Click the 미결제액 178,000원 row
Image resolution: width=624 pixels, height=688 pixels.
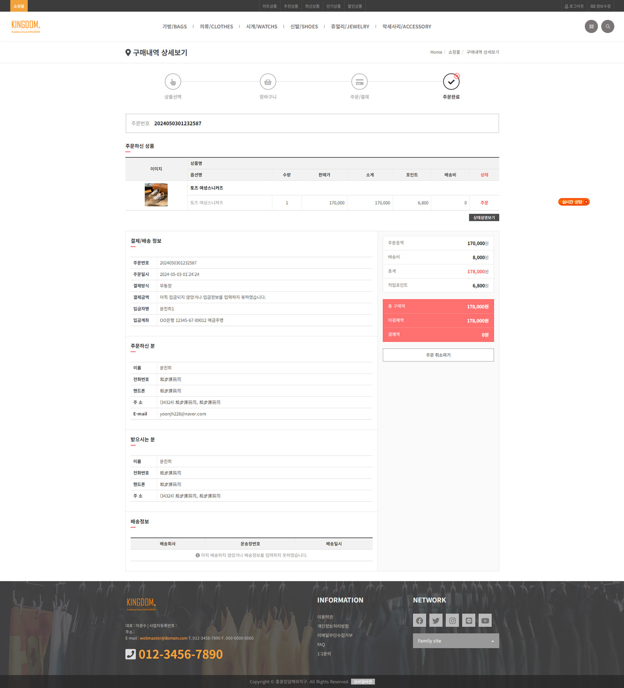tap(438, 321)
